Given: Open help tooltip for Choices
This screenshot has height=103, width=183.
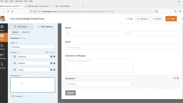Looking at the screenshot, I should click(x=18, y=52).
